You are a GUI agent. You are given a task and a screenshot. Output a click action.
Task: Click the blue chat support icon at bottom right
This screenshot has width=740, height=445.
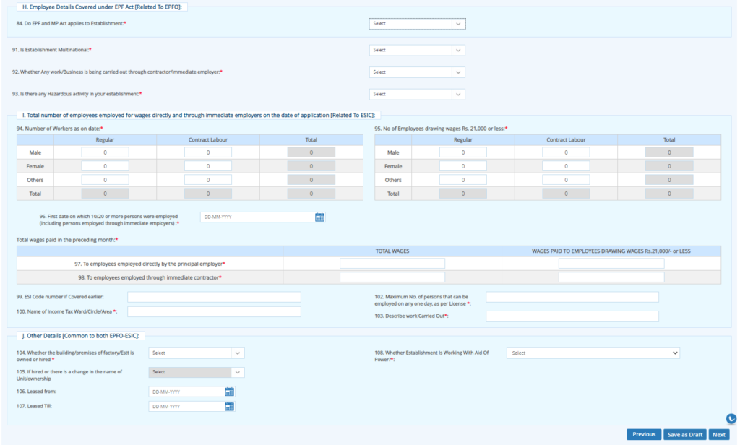tap(730, 418)
